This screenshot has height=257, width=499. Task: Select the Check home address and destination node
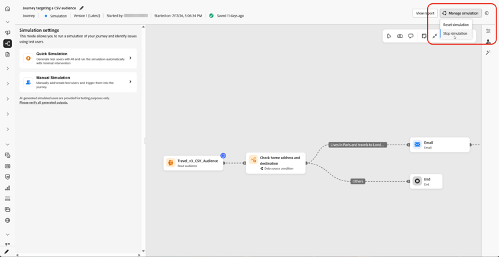pyautogui.click(x=275, y=163)
